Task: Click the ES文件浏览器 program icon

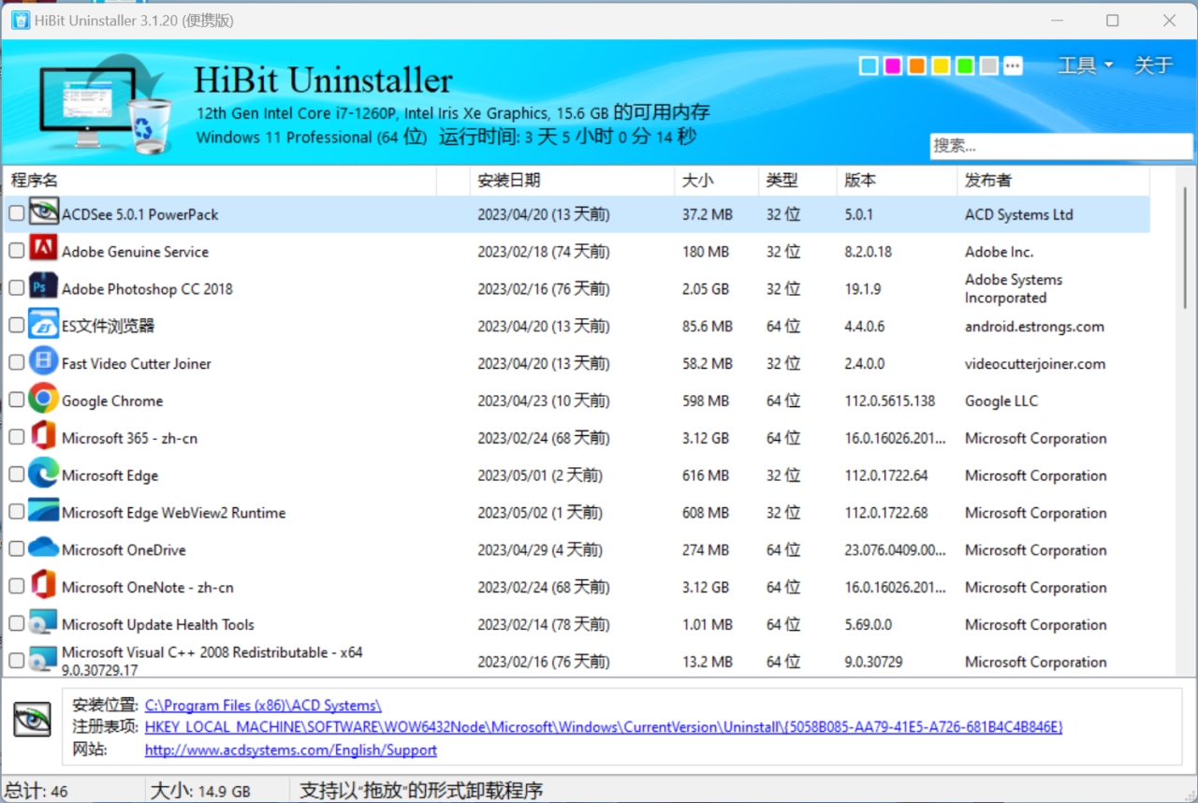Action: click(x=43, y=325)
